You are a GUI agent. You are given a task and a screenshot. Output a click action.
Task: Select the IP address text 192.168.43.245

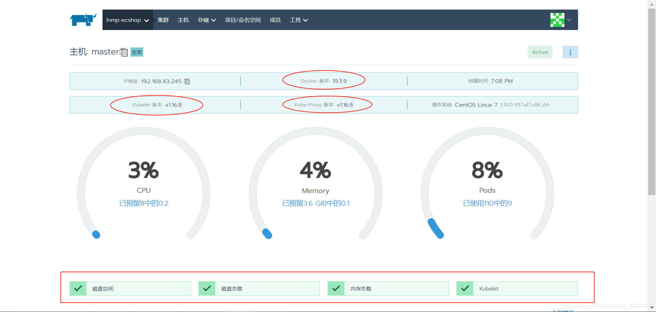(161, 81)
